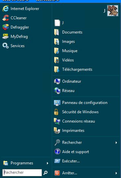Viewport: 121px width, 178px height.
Task: Open the Services entry
Action: coord(26,46)
